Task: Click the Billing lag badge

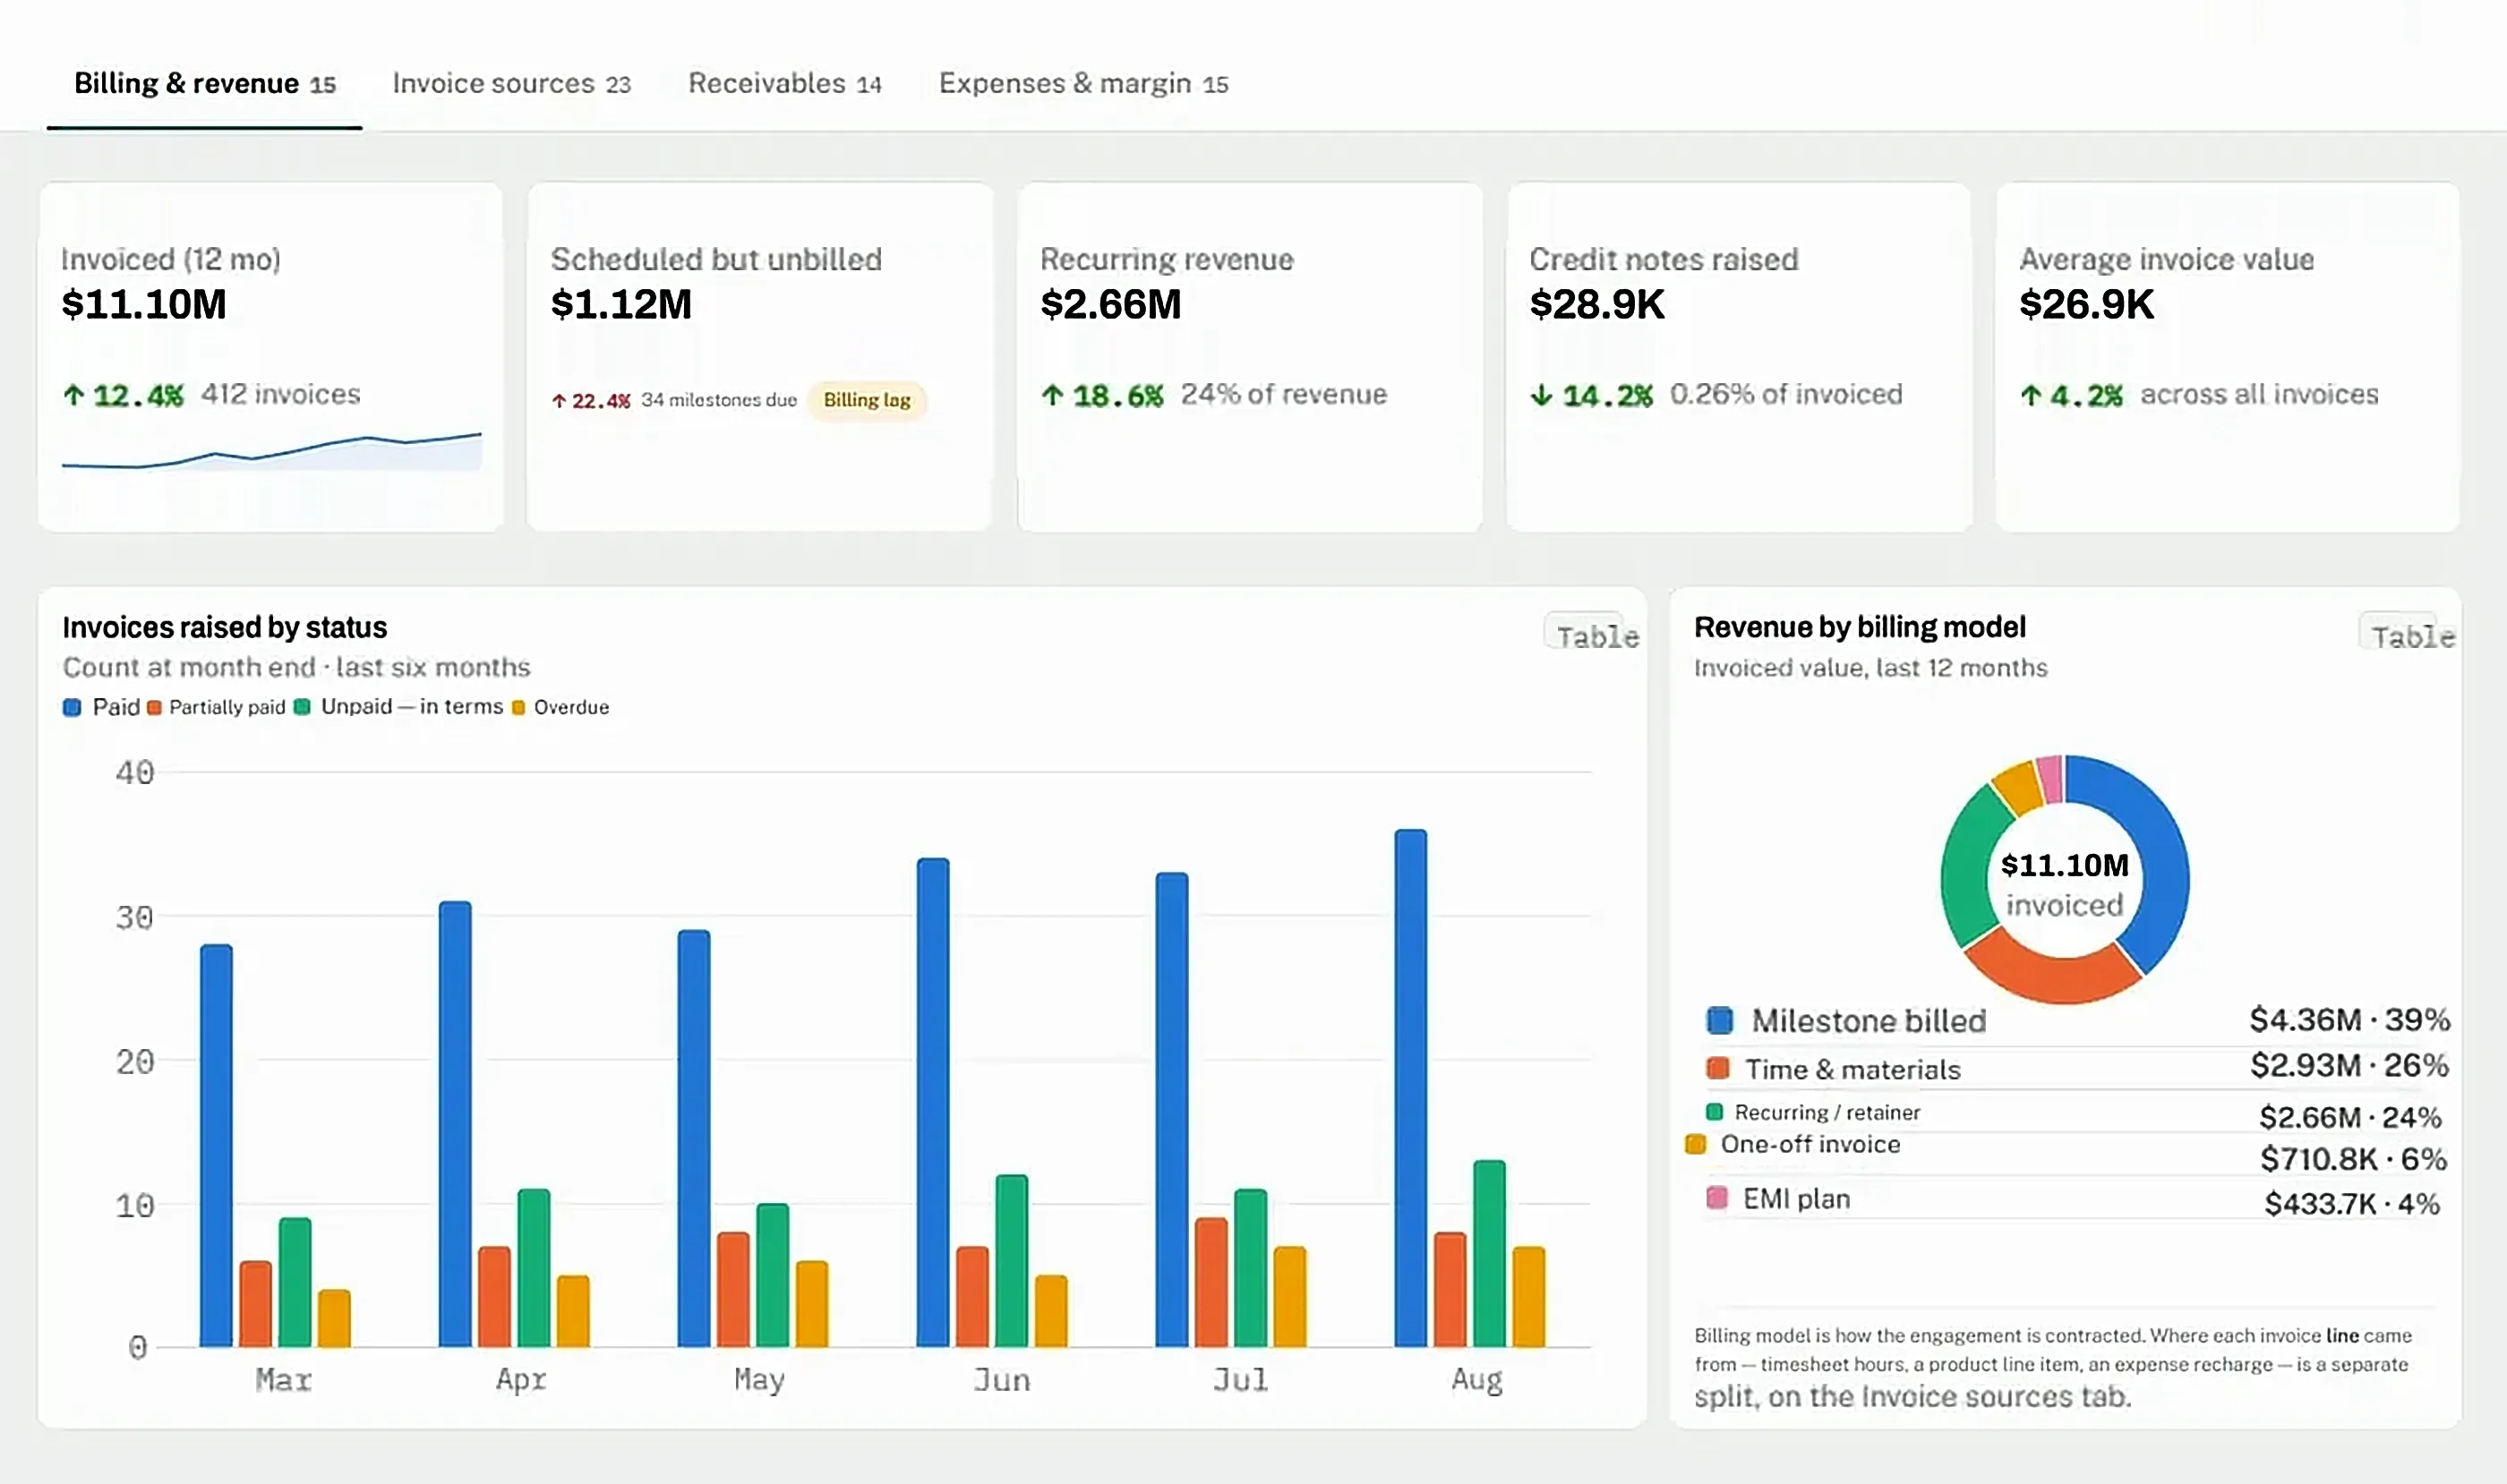Action: (x=867, y=400)
